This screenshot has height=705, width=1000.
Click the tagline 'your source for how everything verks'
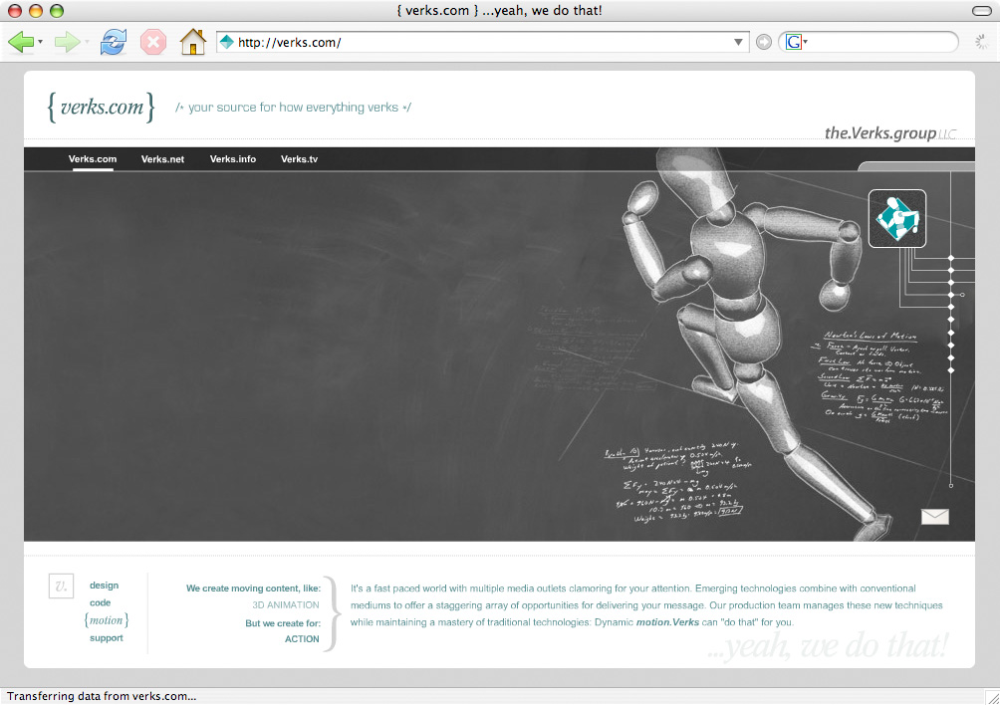coord(294,108)
